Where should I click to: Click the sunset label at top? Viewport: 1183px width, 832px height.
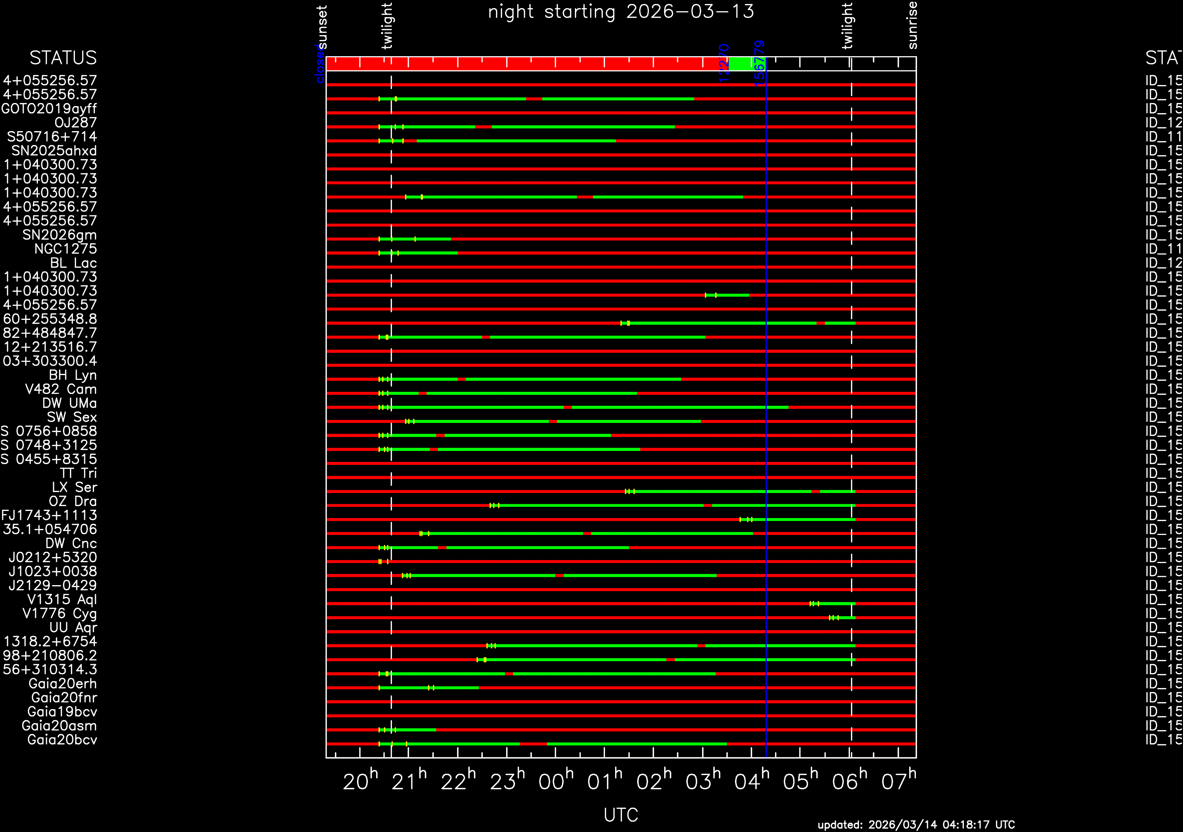322,27
